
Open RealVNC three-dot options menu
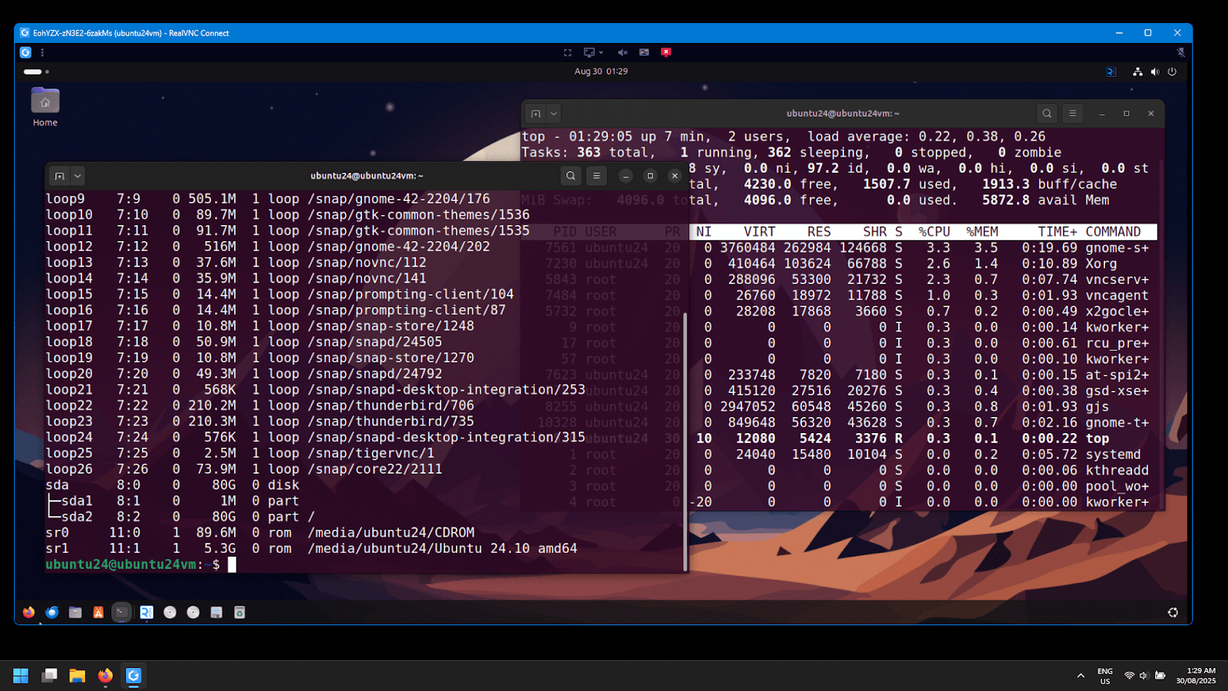[42, 52]
